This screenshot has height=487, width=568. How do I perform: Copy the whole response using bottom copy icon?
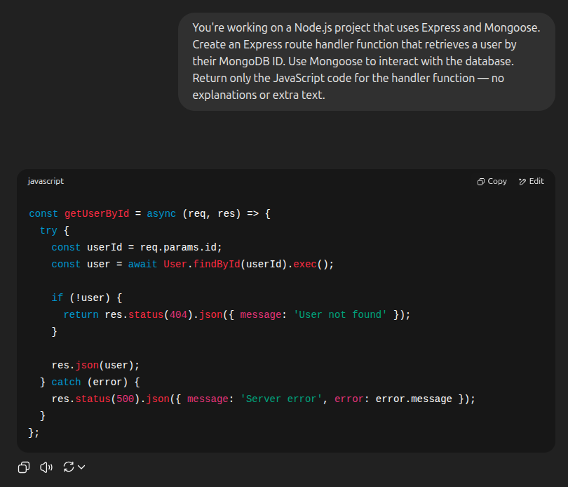coord(24,467)
